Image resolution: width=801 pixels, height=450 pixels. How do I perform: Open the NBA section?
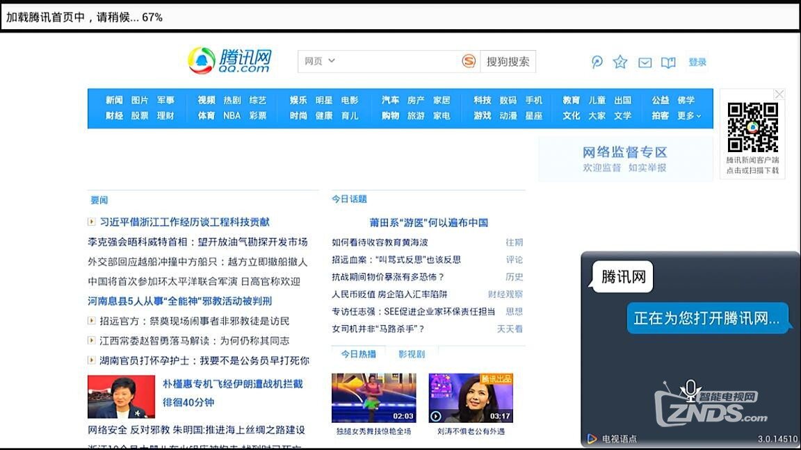[232, 116]
